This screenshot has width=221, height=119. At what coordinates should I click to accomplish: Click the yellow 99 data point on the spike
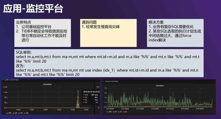pos(78,97)
